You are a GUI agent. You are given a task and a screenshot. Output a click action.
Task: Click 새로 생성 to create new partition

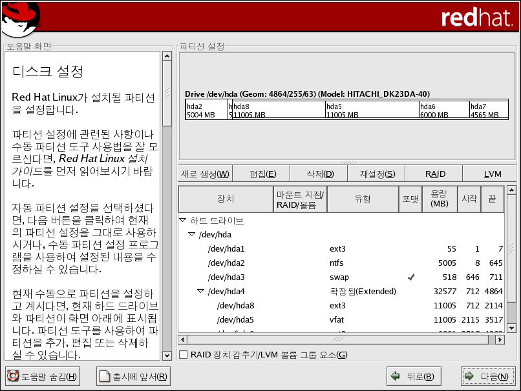(204, 174)
